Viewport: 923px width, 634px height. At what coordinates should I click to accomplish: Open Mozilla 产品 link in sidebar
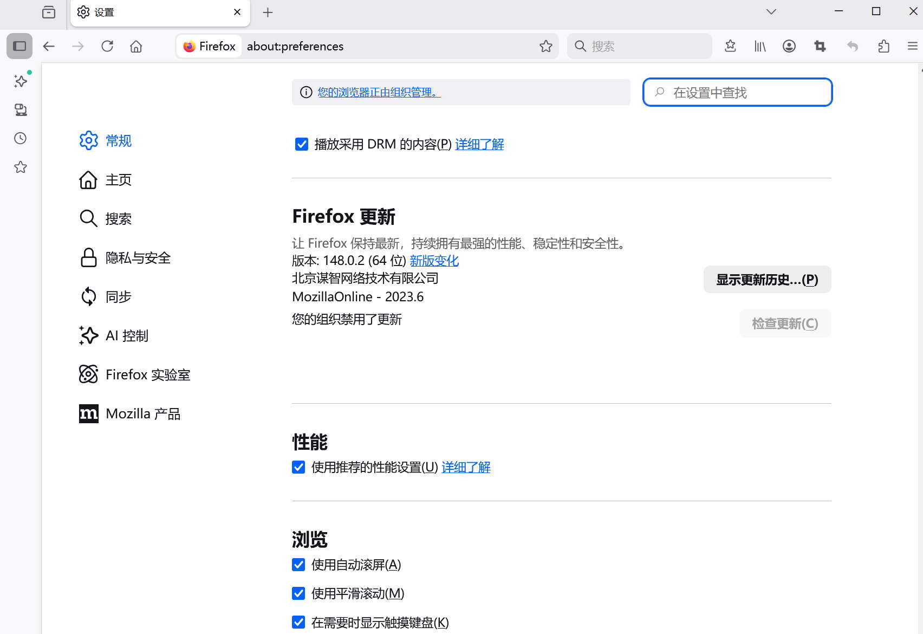pyautogui.click(x=130, y=414)
